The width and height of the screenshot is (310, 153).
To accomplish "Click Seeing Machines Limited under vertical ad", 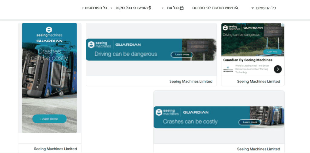I will (55, 149).
